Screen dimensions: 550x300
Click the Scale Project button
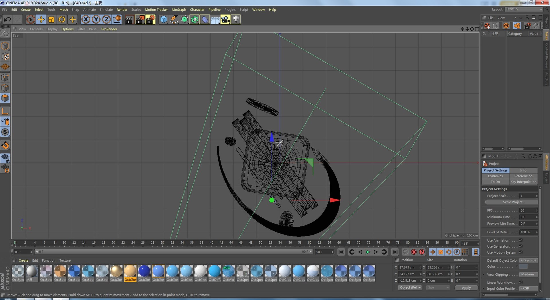point(511,202)
